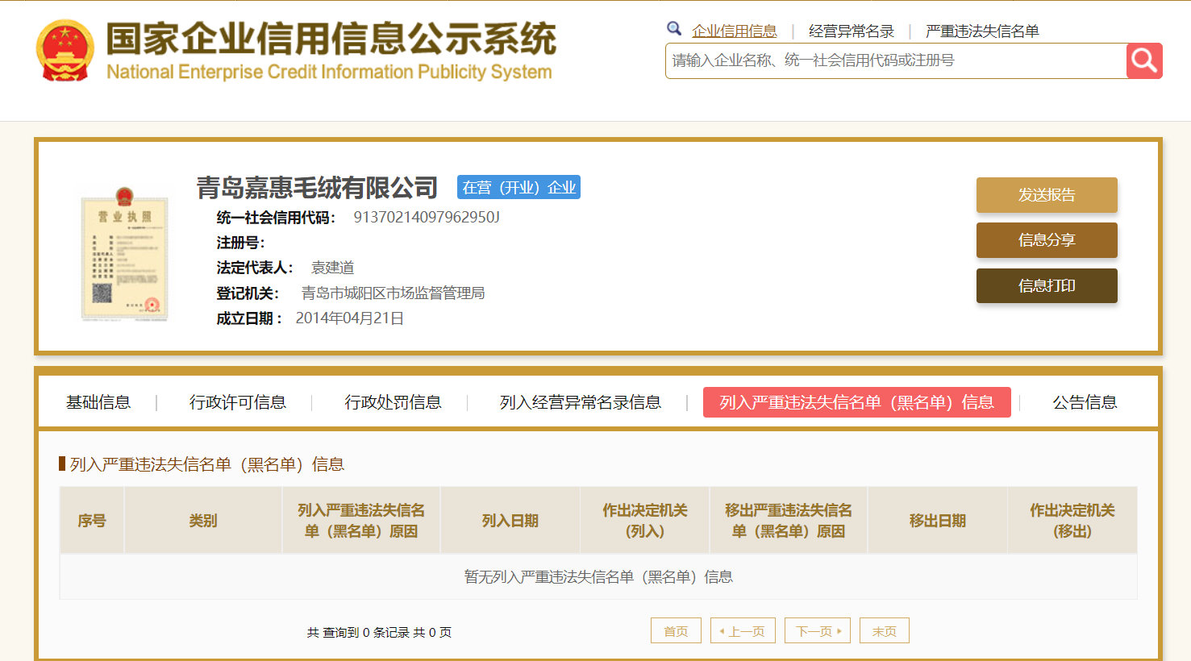Screen dimensions: 1191x661
Task: Click the 上一页 previous page button
Action: click(x=743, y=630)
